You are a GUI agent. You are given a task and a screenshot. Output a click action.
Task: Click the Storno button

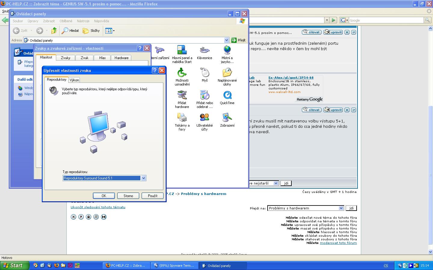tap(128, 196)
